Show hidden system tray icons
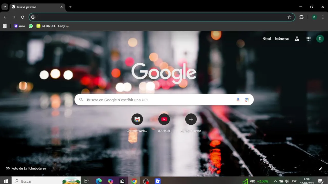The height and width of the screenshot is (184, 328). click(275, 181)
